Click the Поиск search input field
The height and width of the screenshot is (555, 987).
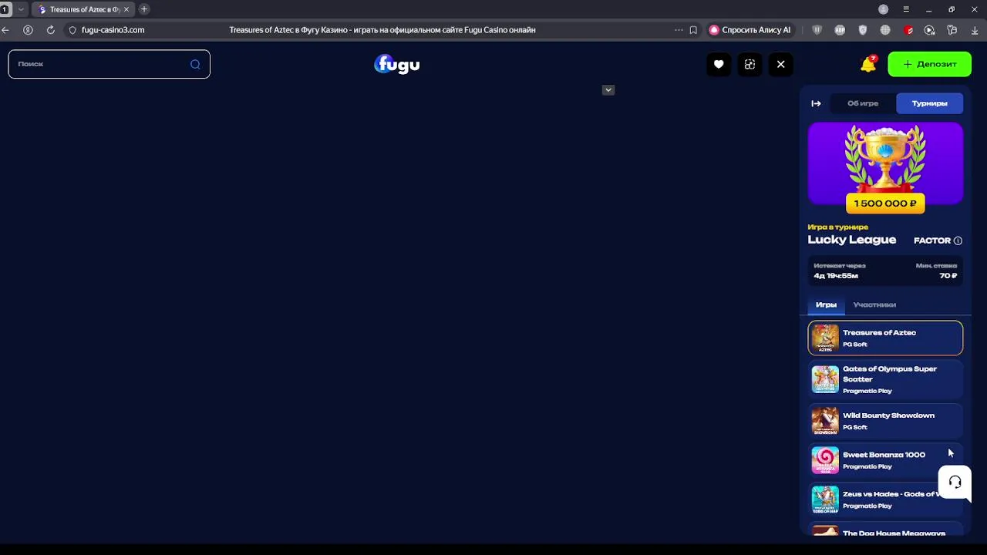[x=109, y=64]
